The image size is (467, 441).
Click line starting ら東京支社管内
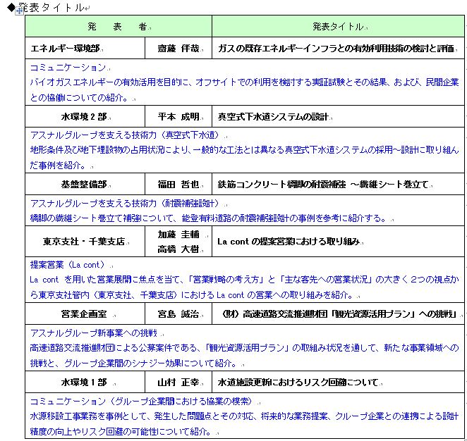click(193, 294)
